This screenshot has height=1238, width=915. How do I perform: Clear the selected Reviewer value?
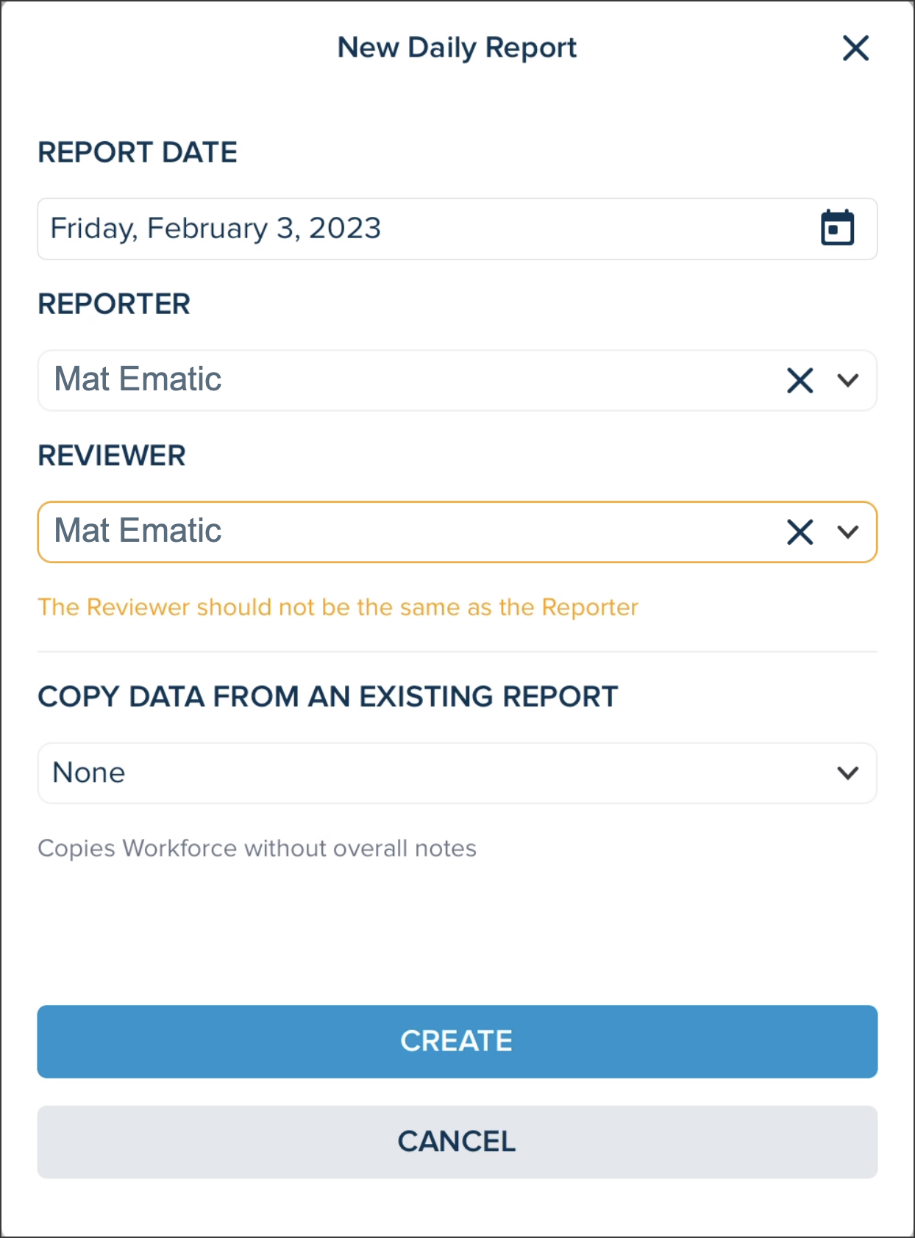800,532
